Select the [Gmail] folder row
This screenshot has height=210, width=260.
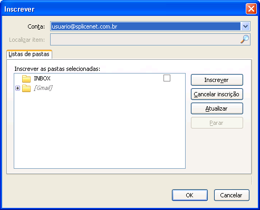100,88
